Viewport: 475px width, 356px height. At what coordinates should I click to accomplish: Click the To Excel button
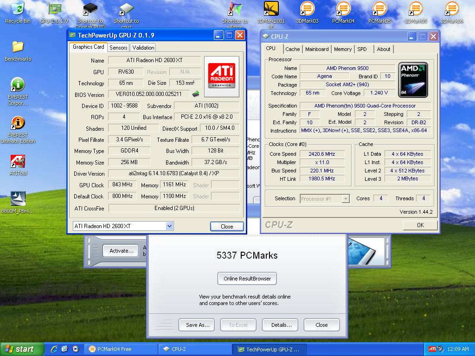[238, 325]
